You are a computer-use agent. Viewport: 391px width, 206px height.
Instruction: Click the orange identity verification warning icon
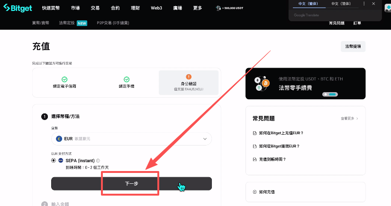pos(189,77)
